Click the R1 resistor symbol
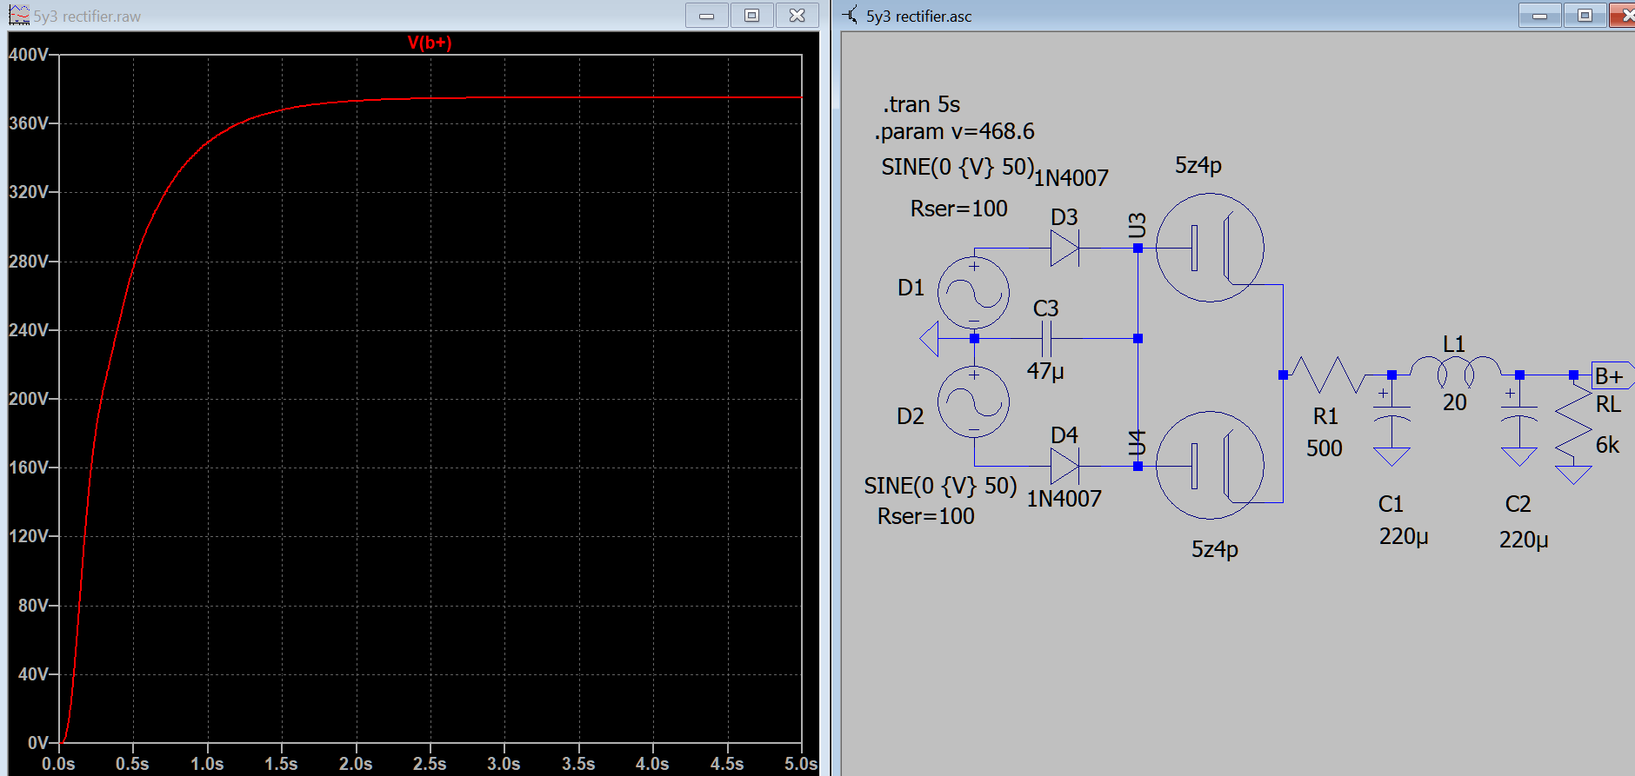Viewport: 1635px width, 776px height. 1327,375
